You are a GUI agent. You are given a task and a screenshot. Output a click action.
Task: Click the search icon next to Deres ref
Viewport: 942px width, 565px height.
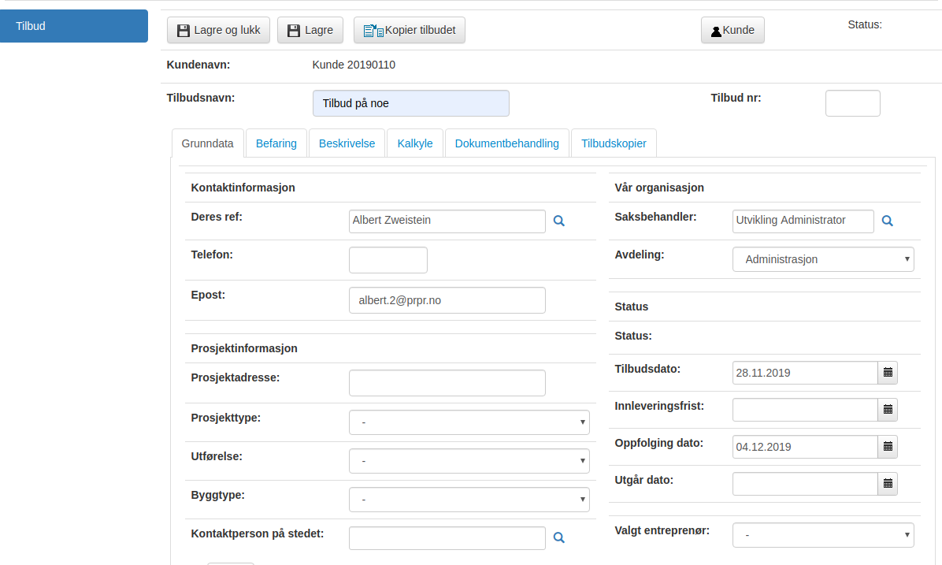click(558, 221)
